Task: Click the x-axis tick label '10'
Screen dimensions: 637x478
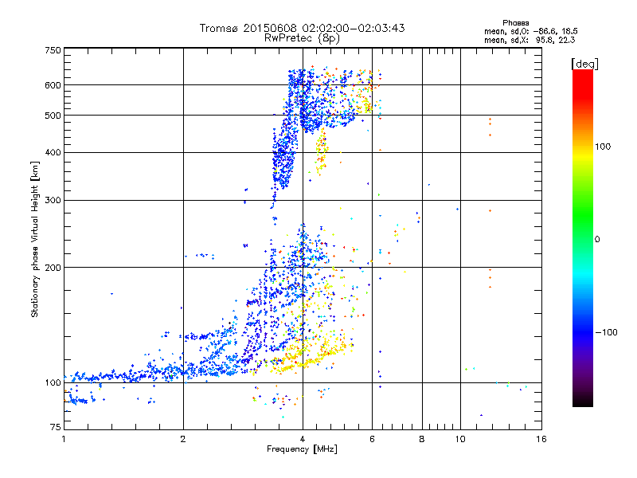Action: pos(460,439)
